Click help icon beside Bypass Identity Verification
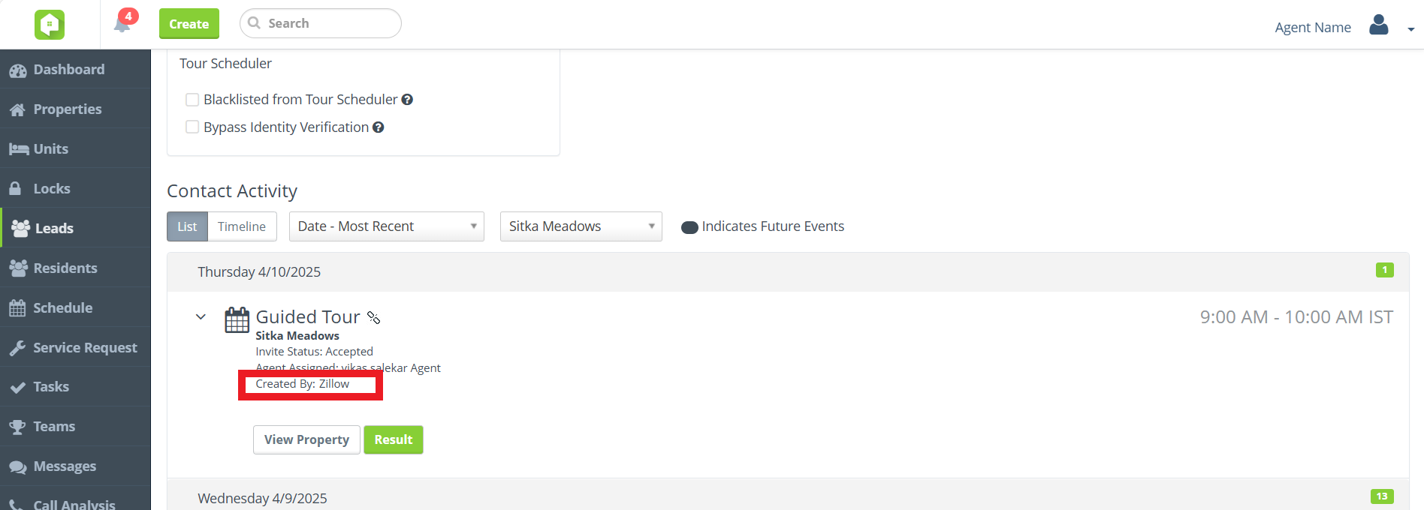 pos(379,127)
